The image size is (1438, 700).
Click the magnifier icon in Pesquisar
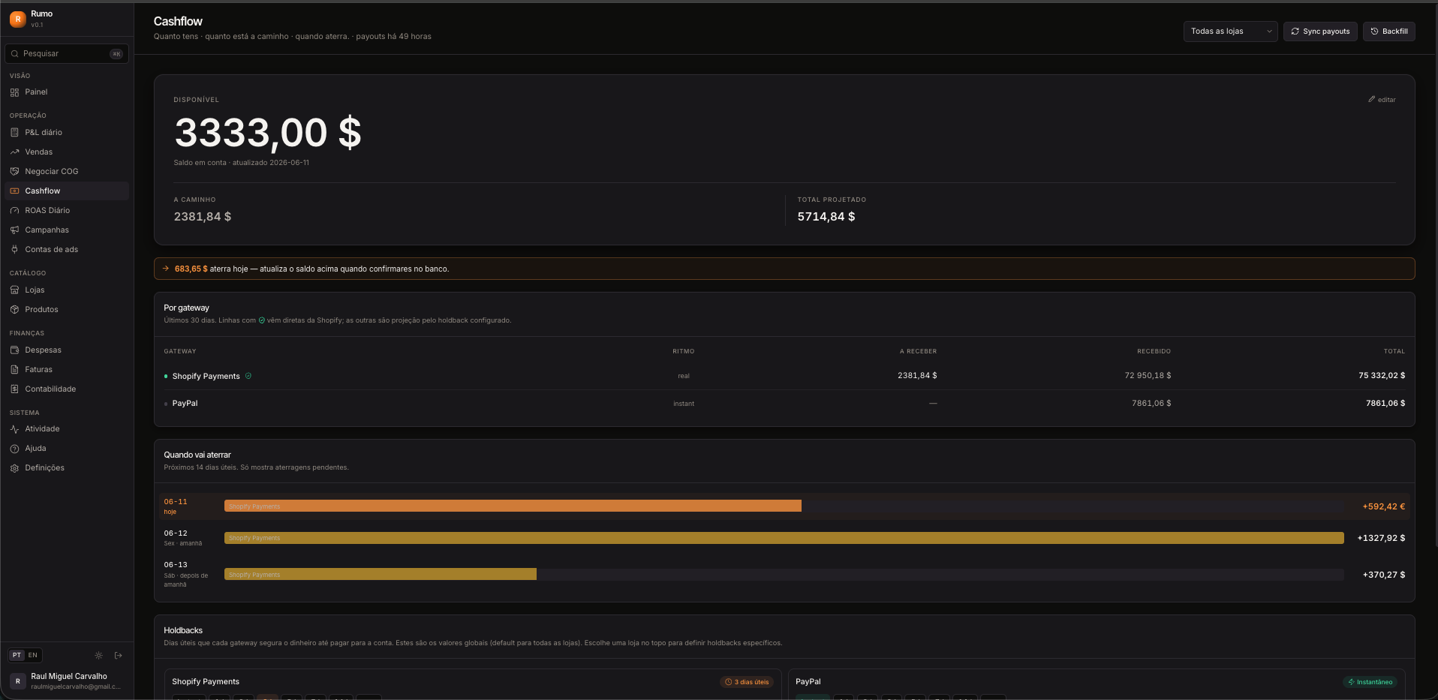point(14,54)
